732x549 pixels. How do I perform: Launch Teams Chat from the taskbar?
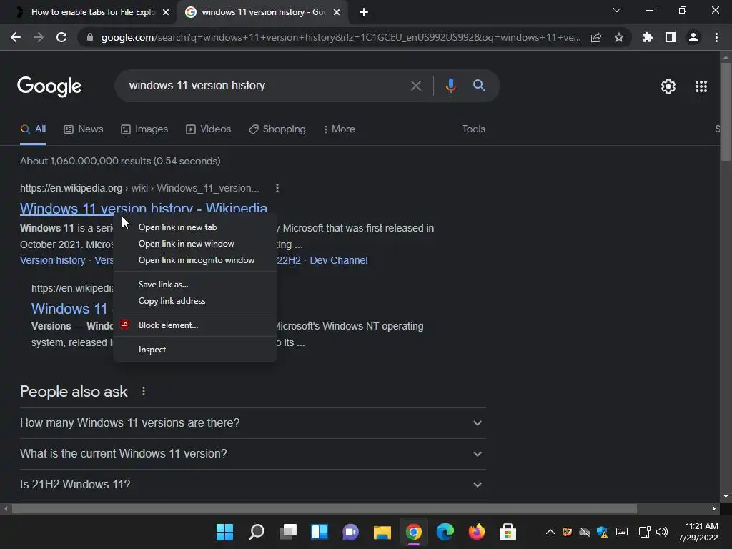tap(350, 532)
